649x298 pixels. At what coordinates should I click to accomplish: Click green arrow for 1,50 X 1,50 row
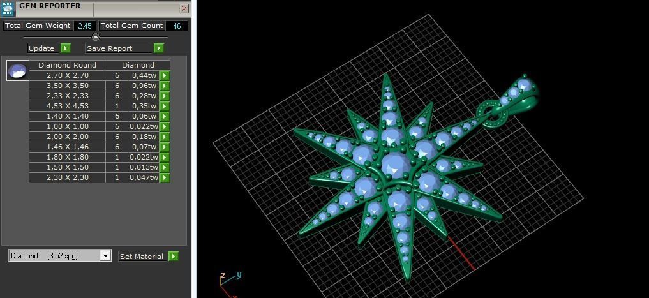[165, 168]
